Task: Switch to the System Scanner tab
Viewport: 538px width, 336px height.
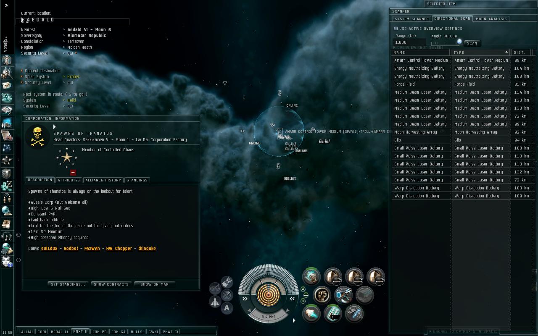Action: click(x=411, y=19)
